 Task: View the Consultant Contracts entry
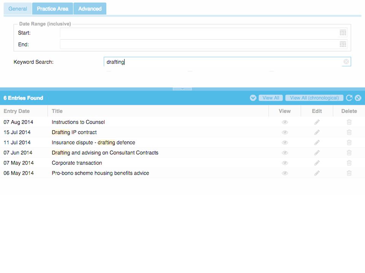point(285,153)
